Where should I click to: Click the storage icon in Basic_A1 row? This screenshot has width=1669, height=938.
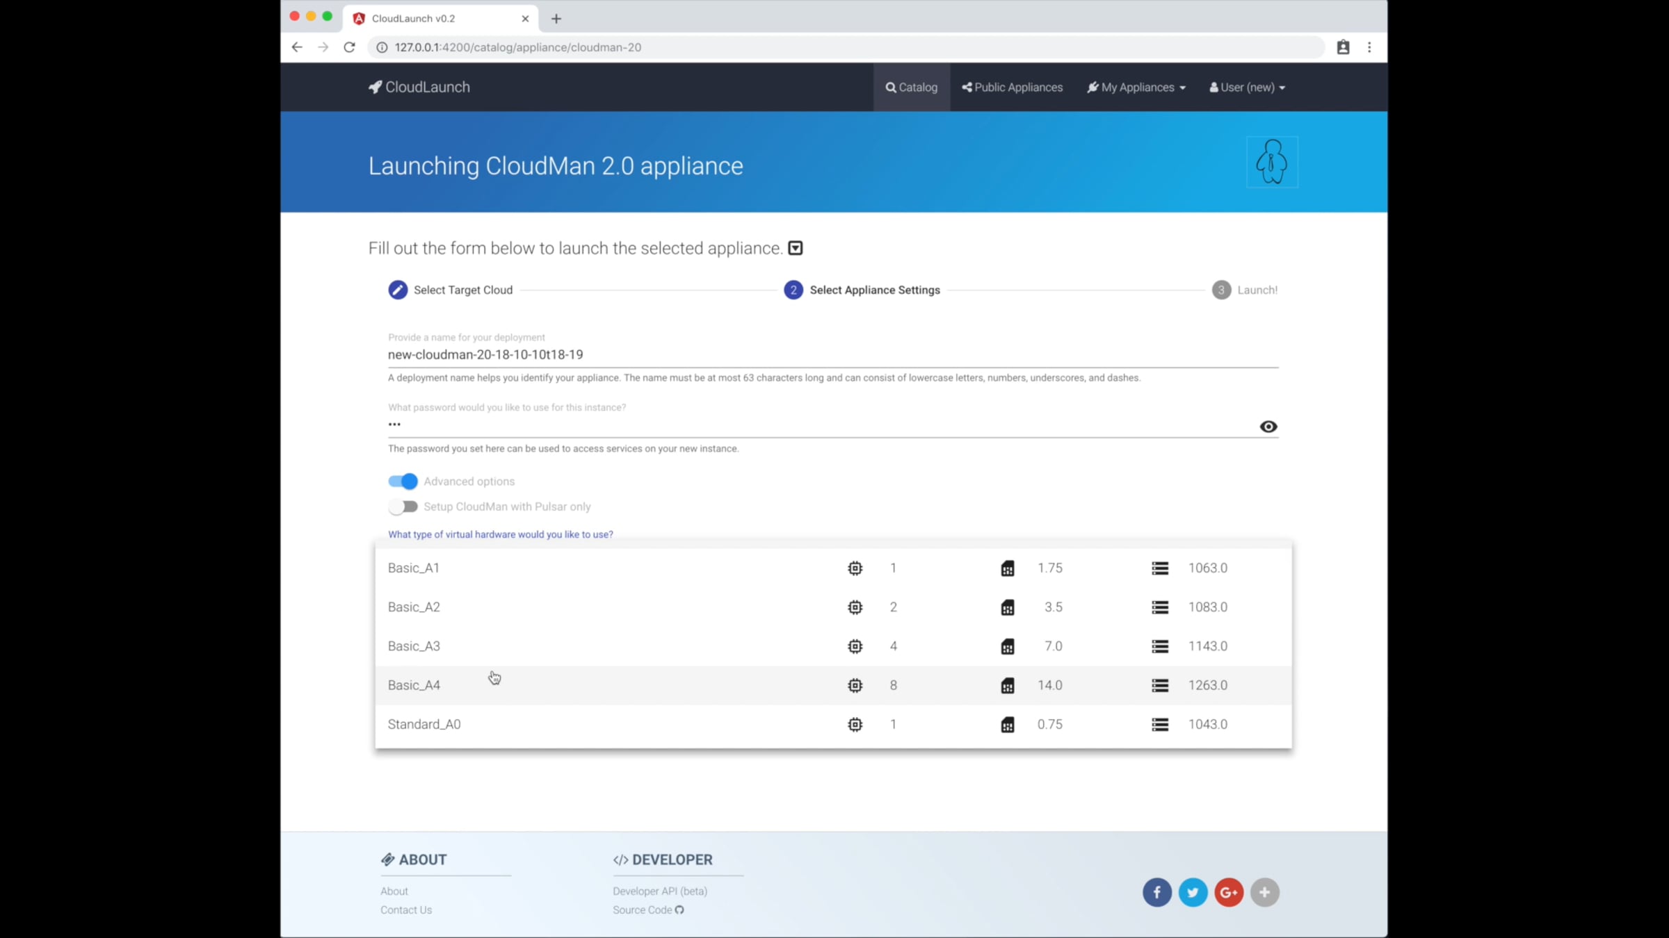coord(1160,568)
